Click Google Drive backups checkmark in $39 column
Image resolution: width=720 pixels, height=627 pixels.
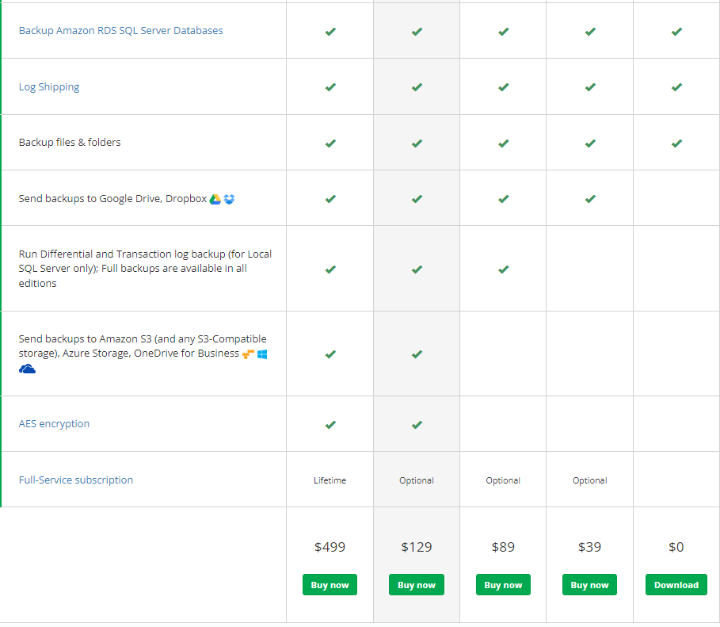click(589, 199)
